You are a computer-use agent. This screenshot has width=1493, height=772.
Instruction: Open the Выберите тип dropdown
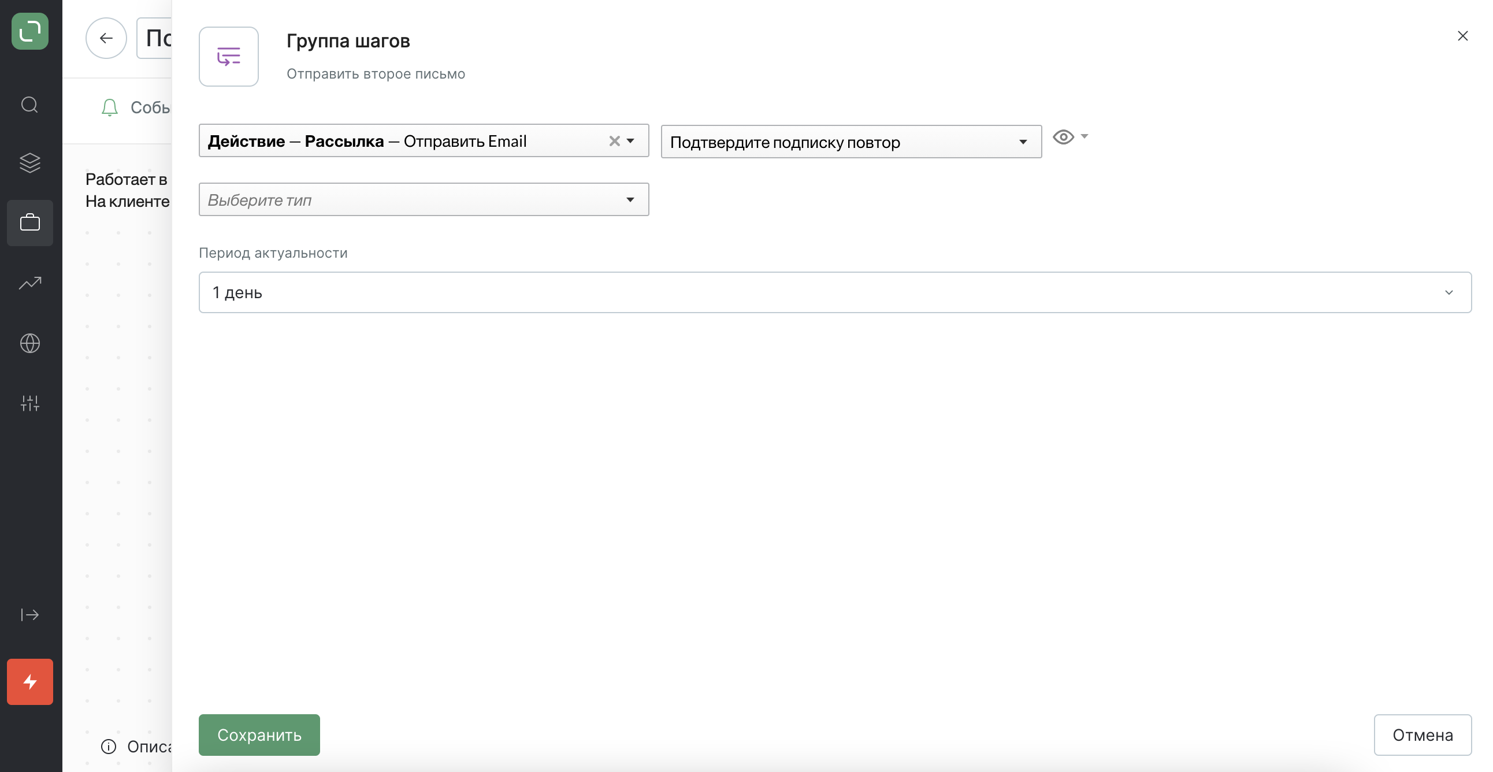click(x=424, y=200)
